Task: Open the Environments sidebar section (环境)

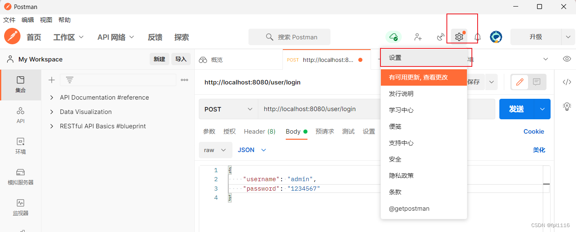Action: point(20,146)
